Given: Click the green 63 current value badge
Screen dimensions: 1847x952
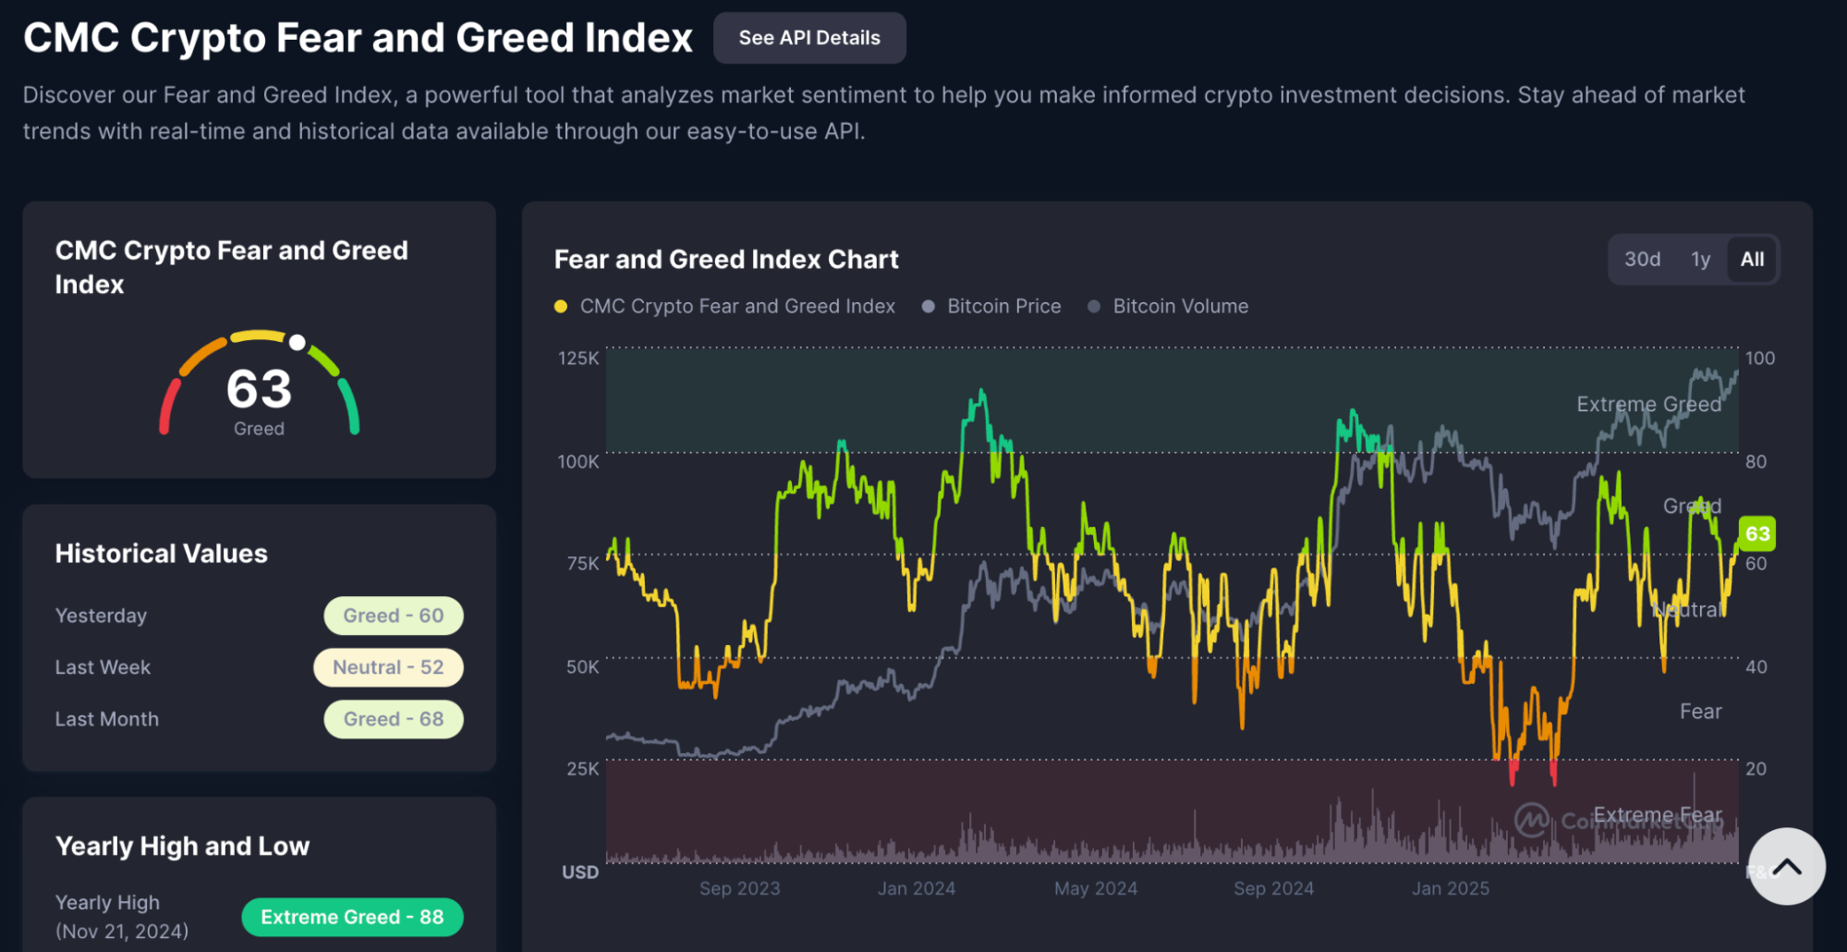Looking at the screenshot, I should (1756, 533).
